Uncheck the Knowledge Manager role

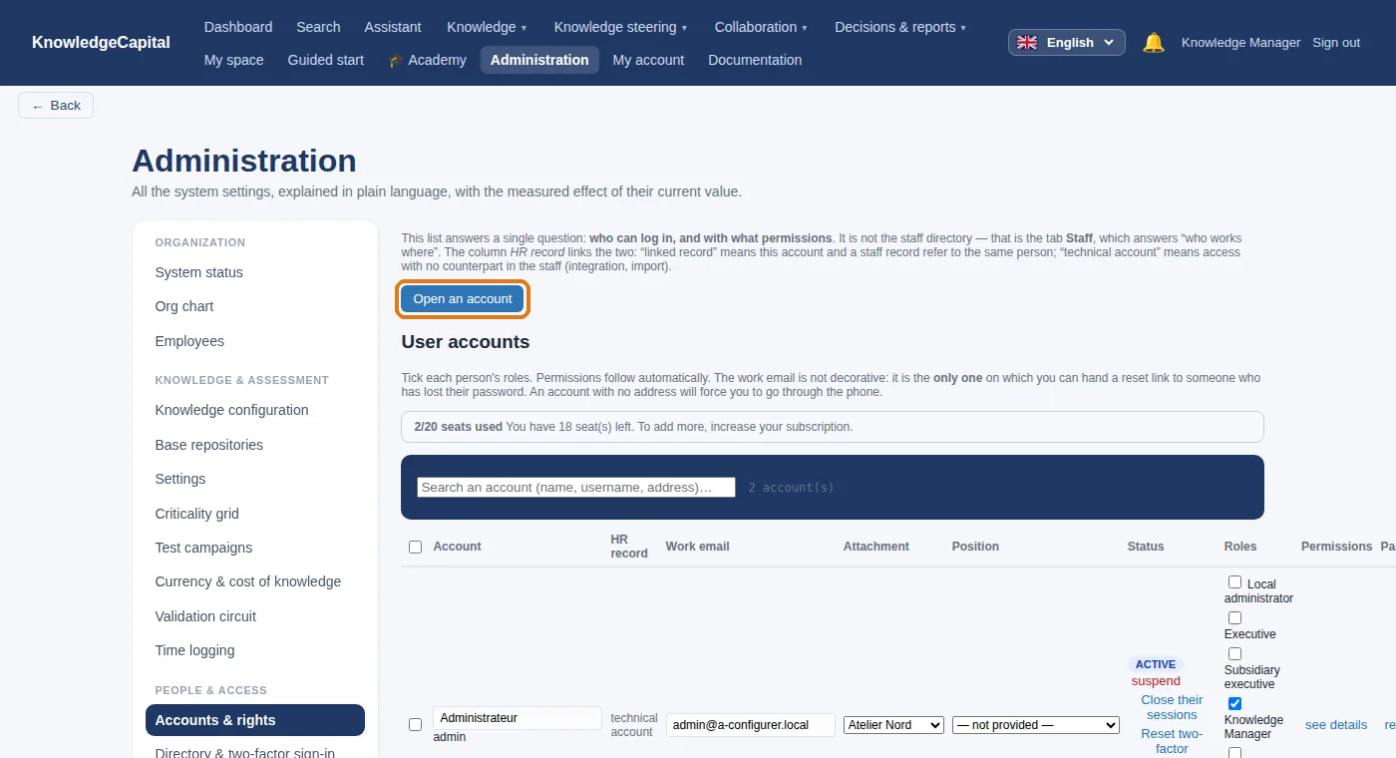(x=1234, y=704)
